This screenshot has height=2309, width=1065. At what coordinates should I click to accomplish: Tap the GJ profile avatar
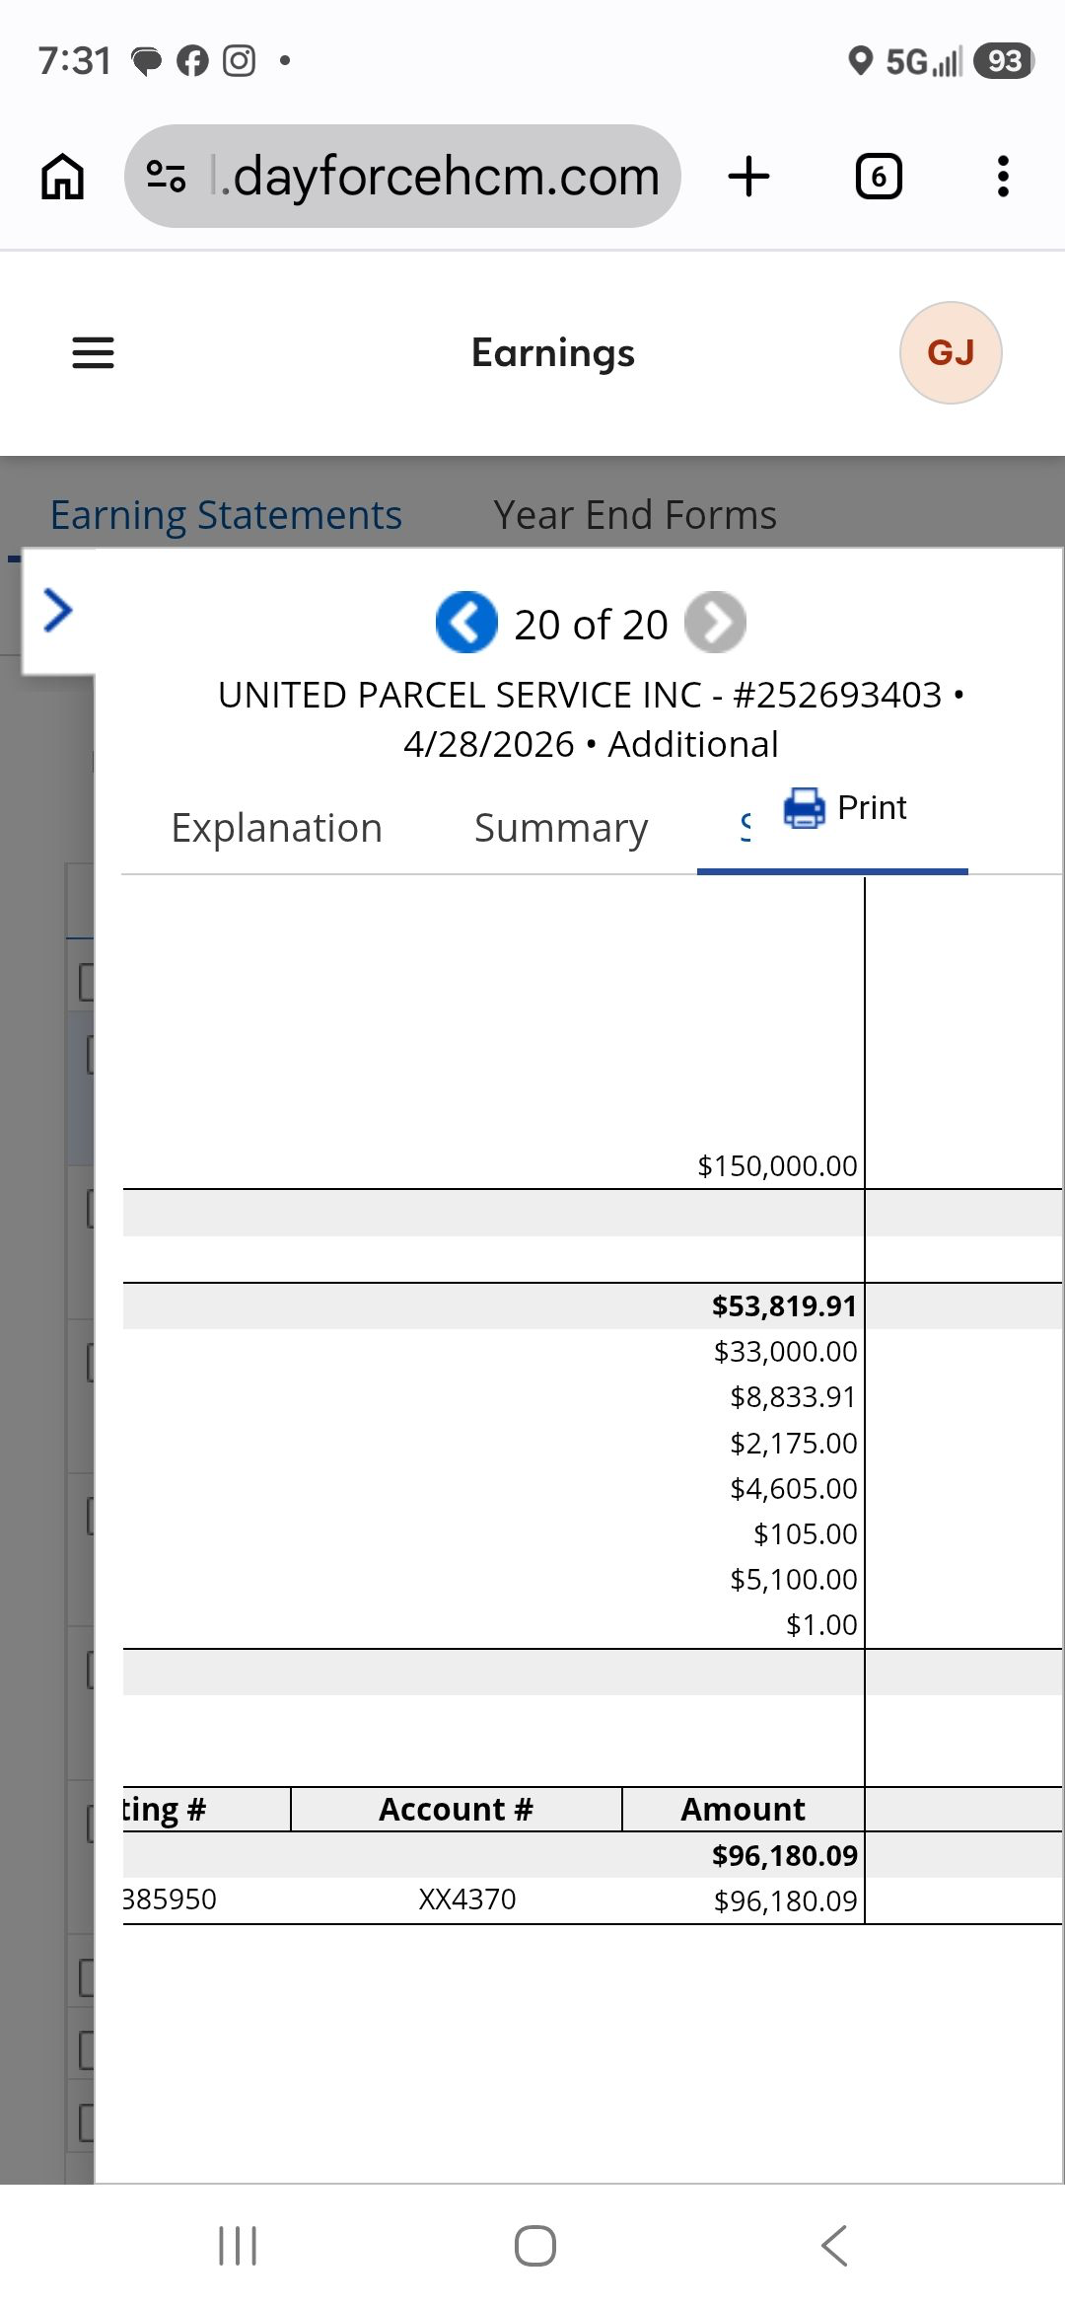point(950,352)
